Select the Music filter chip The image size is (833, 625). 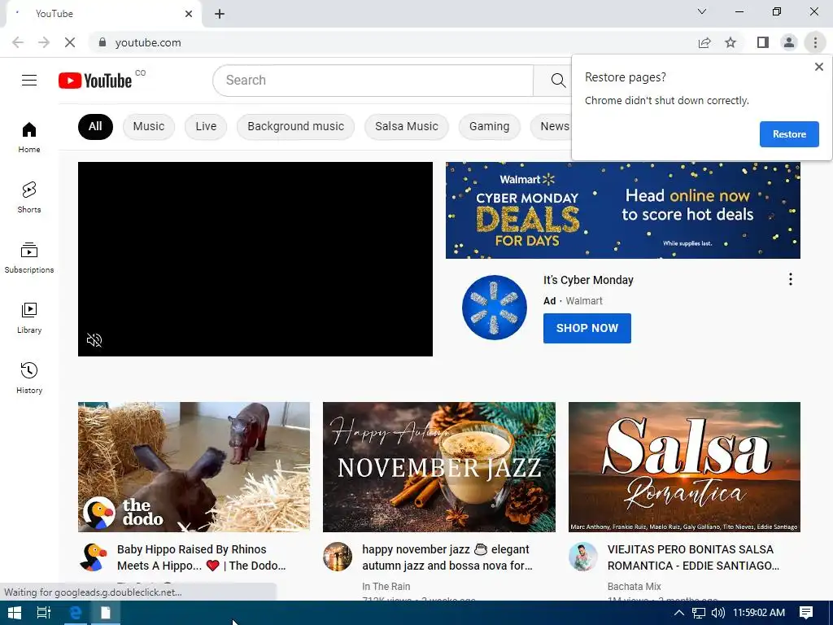point(149,126)
